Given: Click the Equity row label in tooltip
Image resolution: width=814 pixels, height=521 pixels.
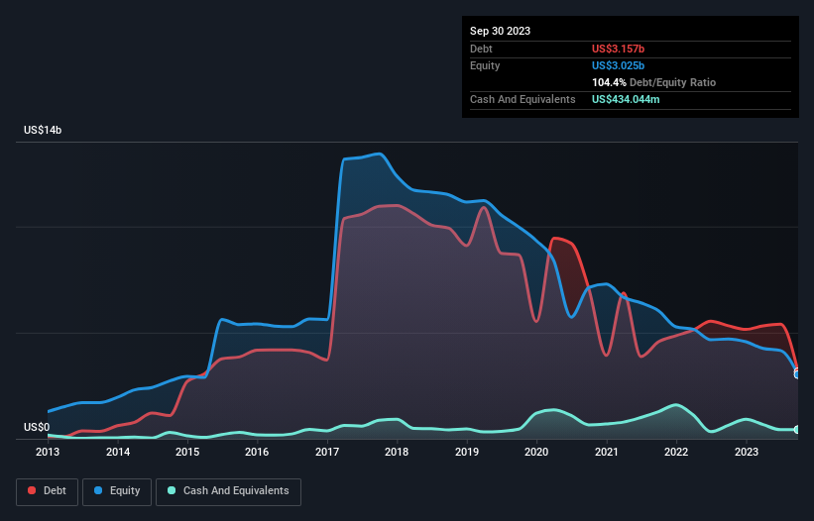Looking at the screenshot, I should [x=485, y=65].
